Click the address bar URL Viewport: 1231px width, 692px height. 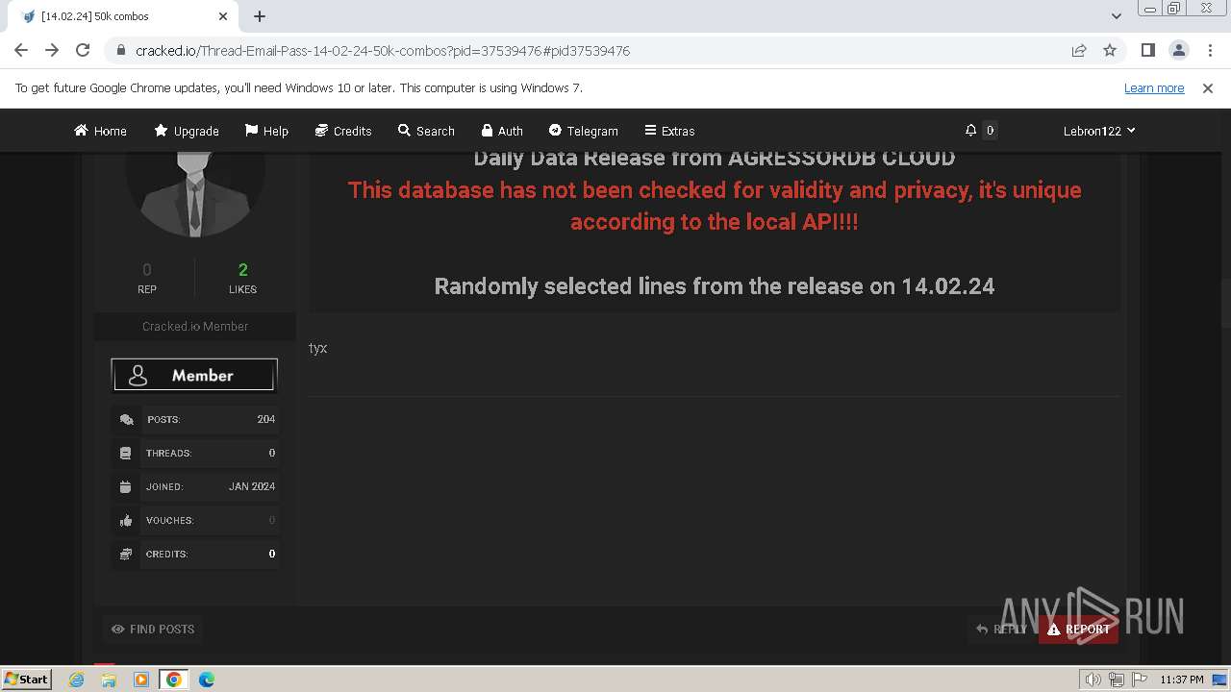pos(383,51)
